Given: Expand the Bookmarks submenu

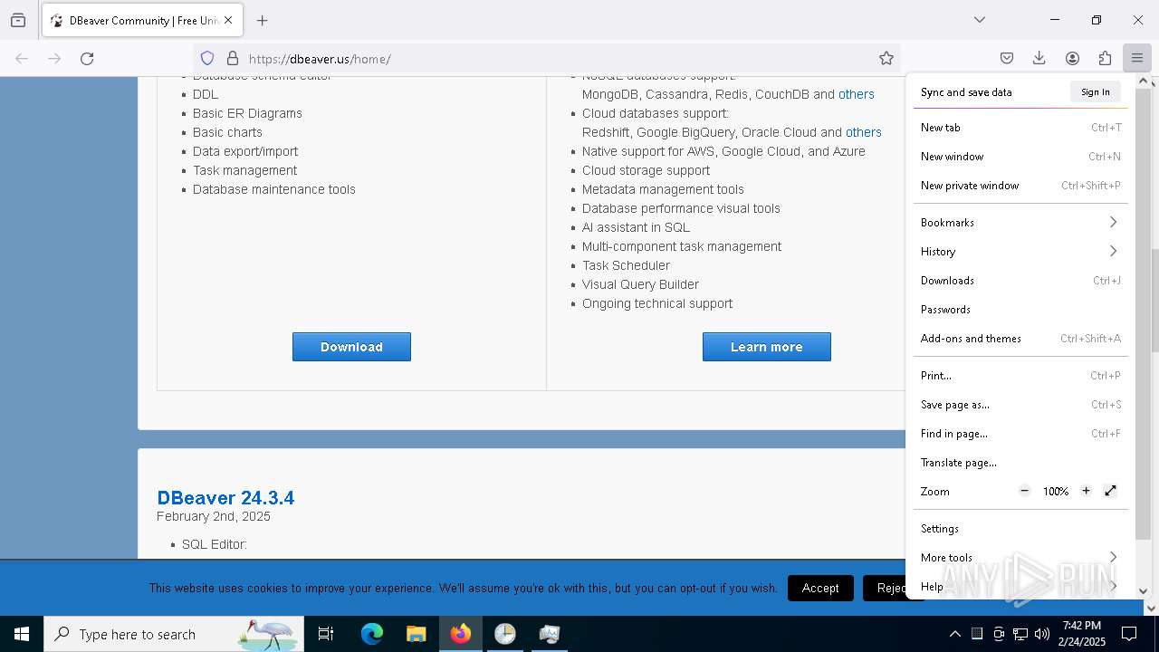Looking at the screenshot, I should [x=1020, y=223].
